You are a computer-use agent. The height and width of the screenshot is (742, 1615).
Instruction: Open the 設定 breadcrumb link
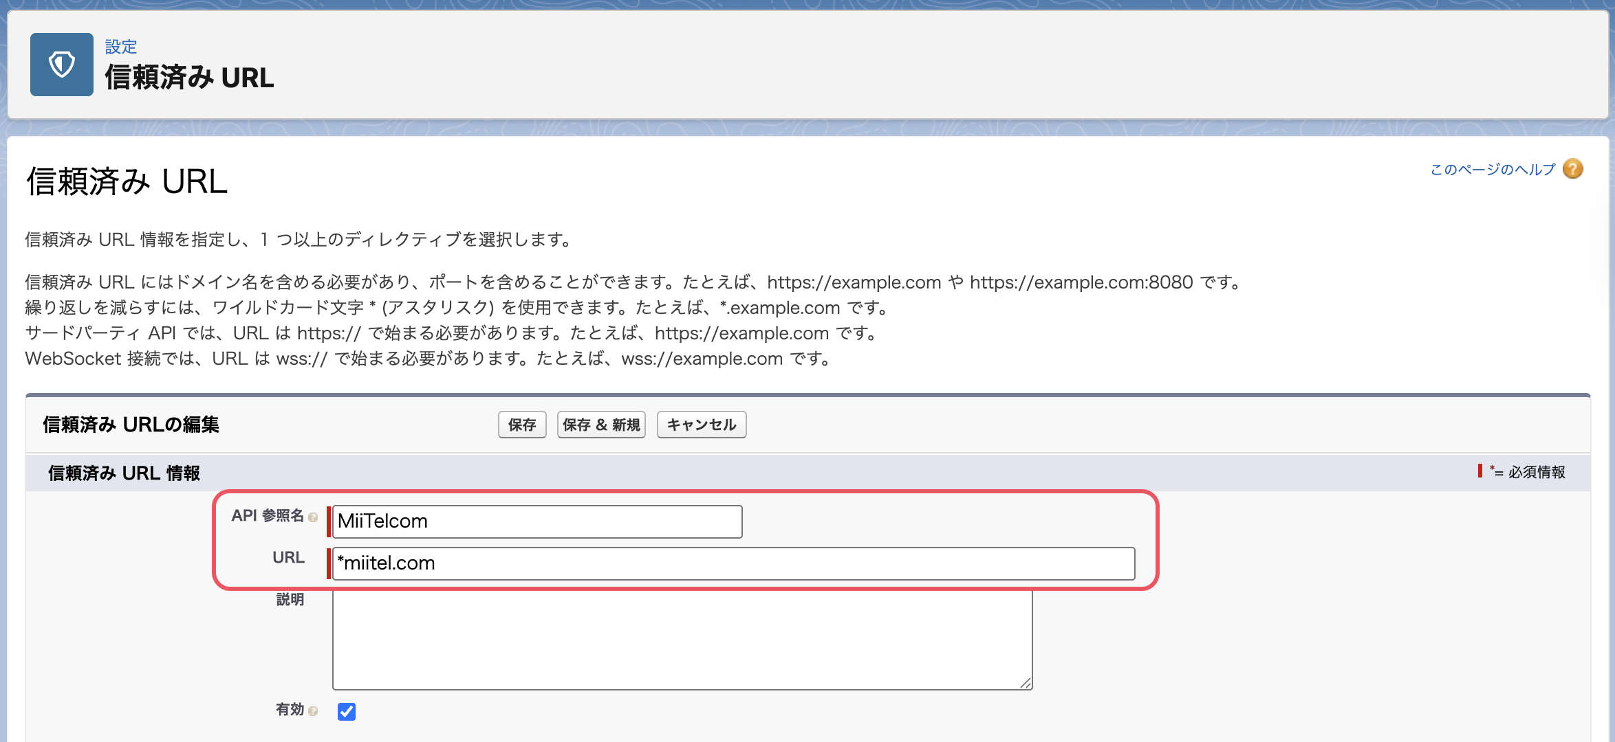[121, 47]
